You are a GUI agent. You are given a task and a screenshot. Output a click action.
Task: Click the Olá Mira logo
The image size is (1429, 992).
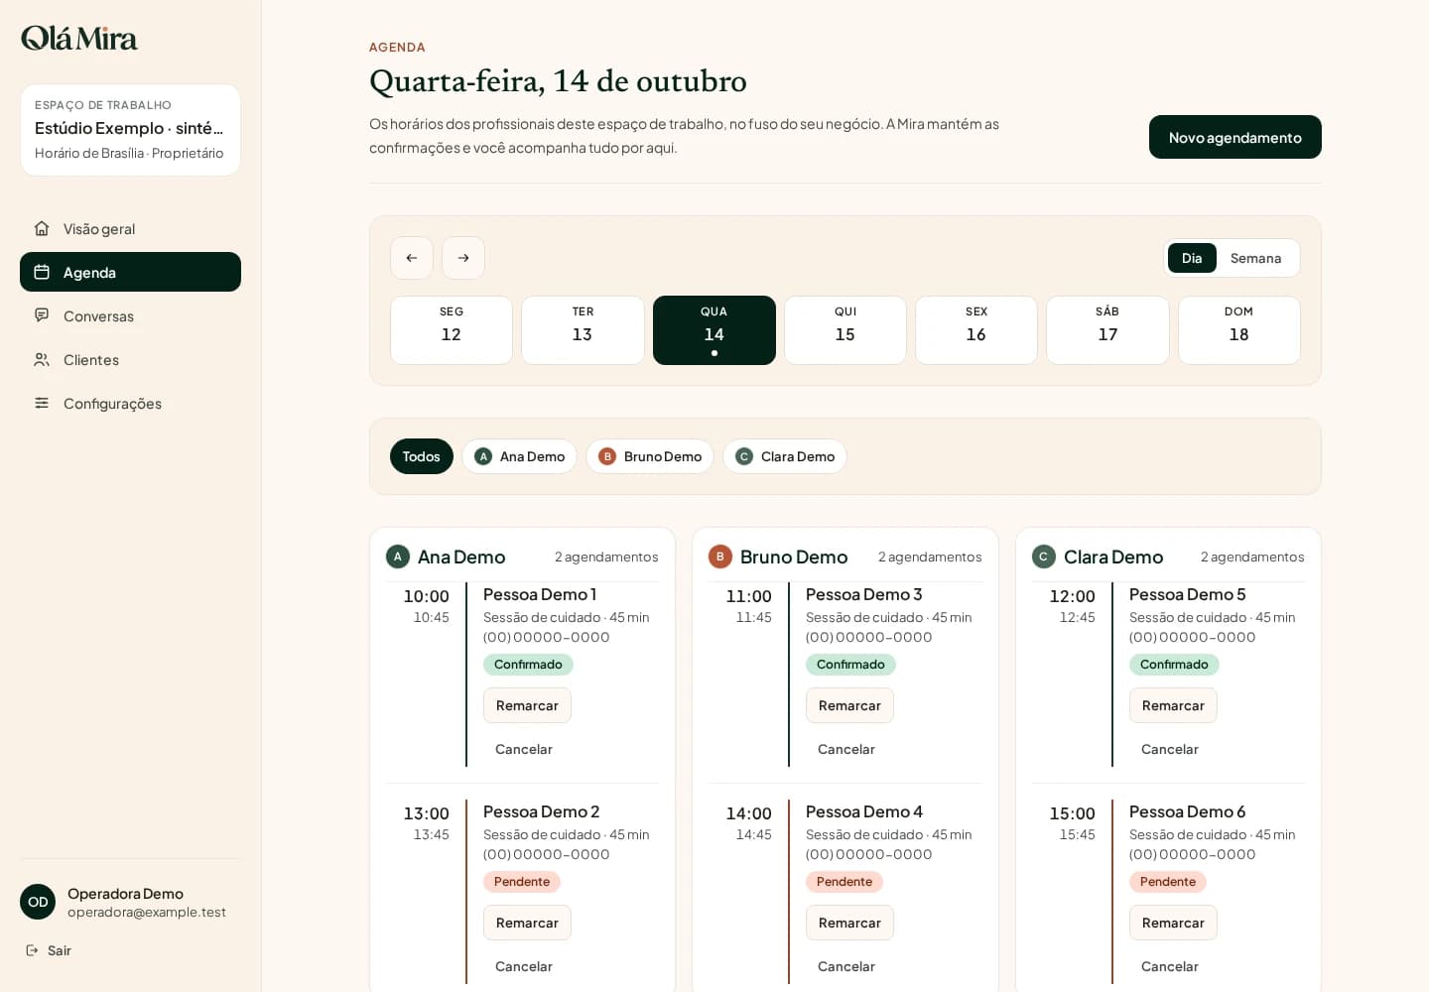[x=79, y=38]
